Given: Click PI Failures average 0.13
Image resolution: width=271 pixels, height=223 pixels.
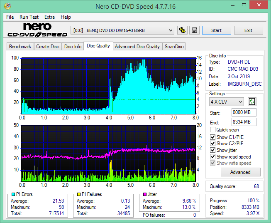Looking at the screenshot, I should point(125,201).
